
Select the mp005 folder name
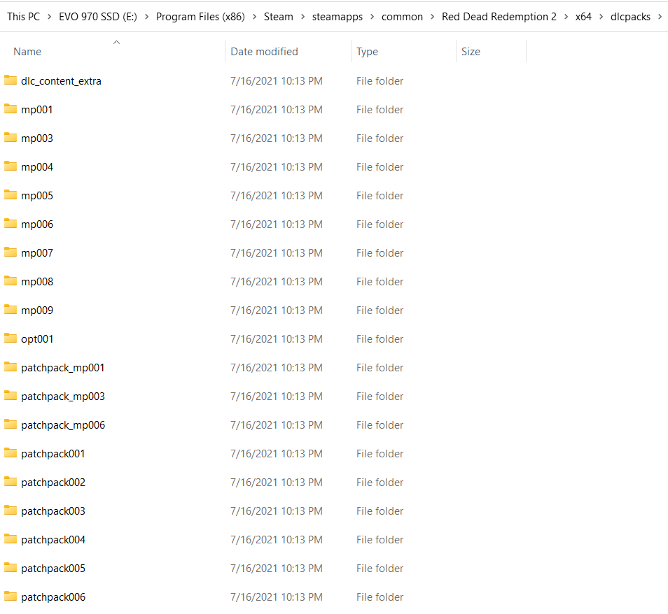(x=37, y=196)
